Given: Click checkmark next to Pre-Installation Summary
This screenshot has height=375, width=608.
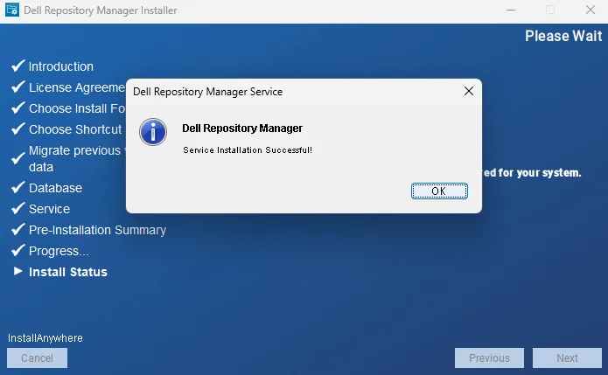Looking at the screenshot, I should (x=17, y=230).
